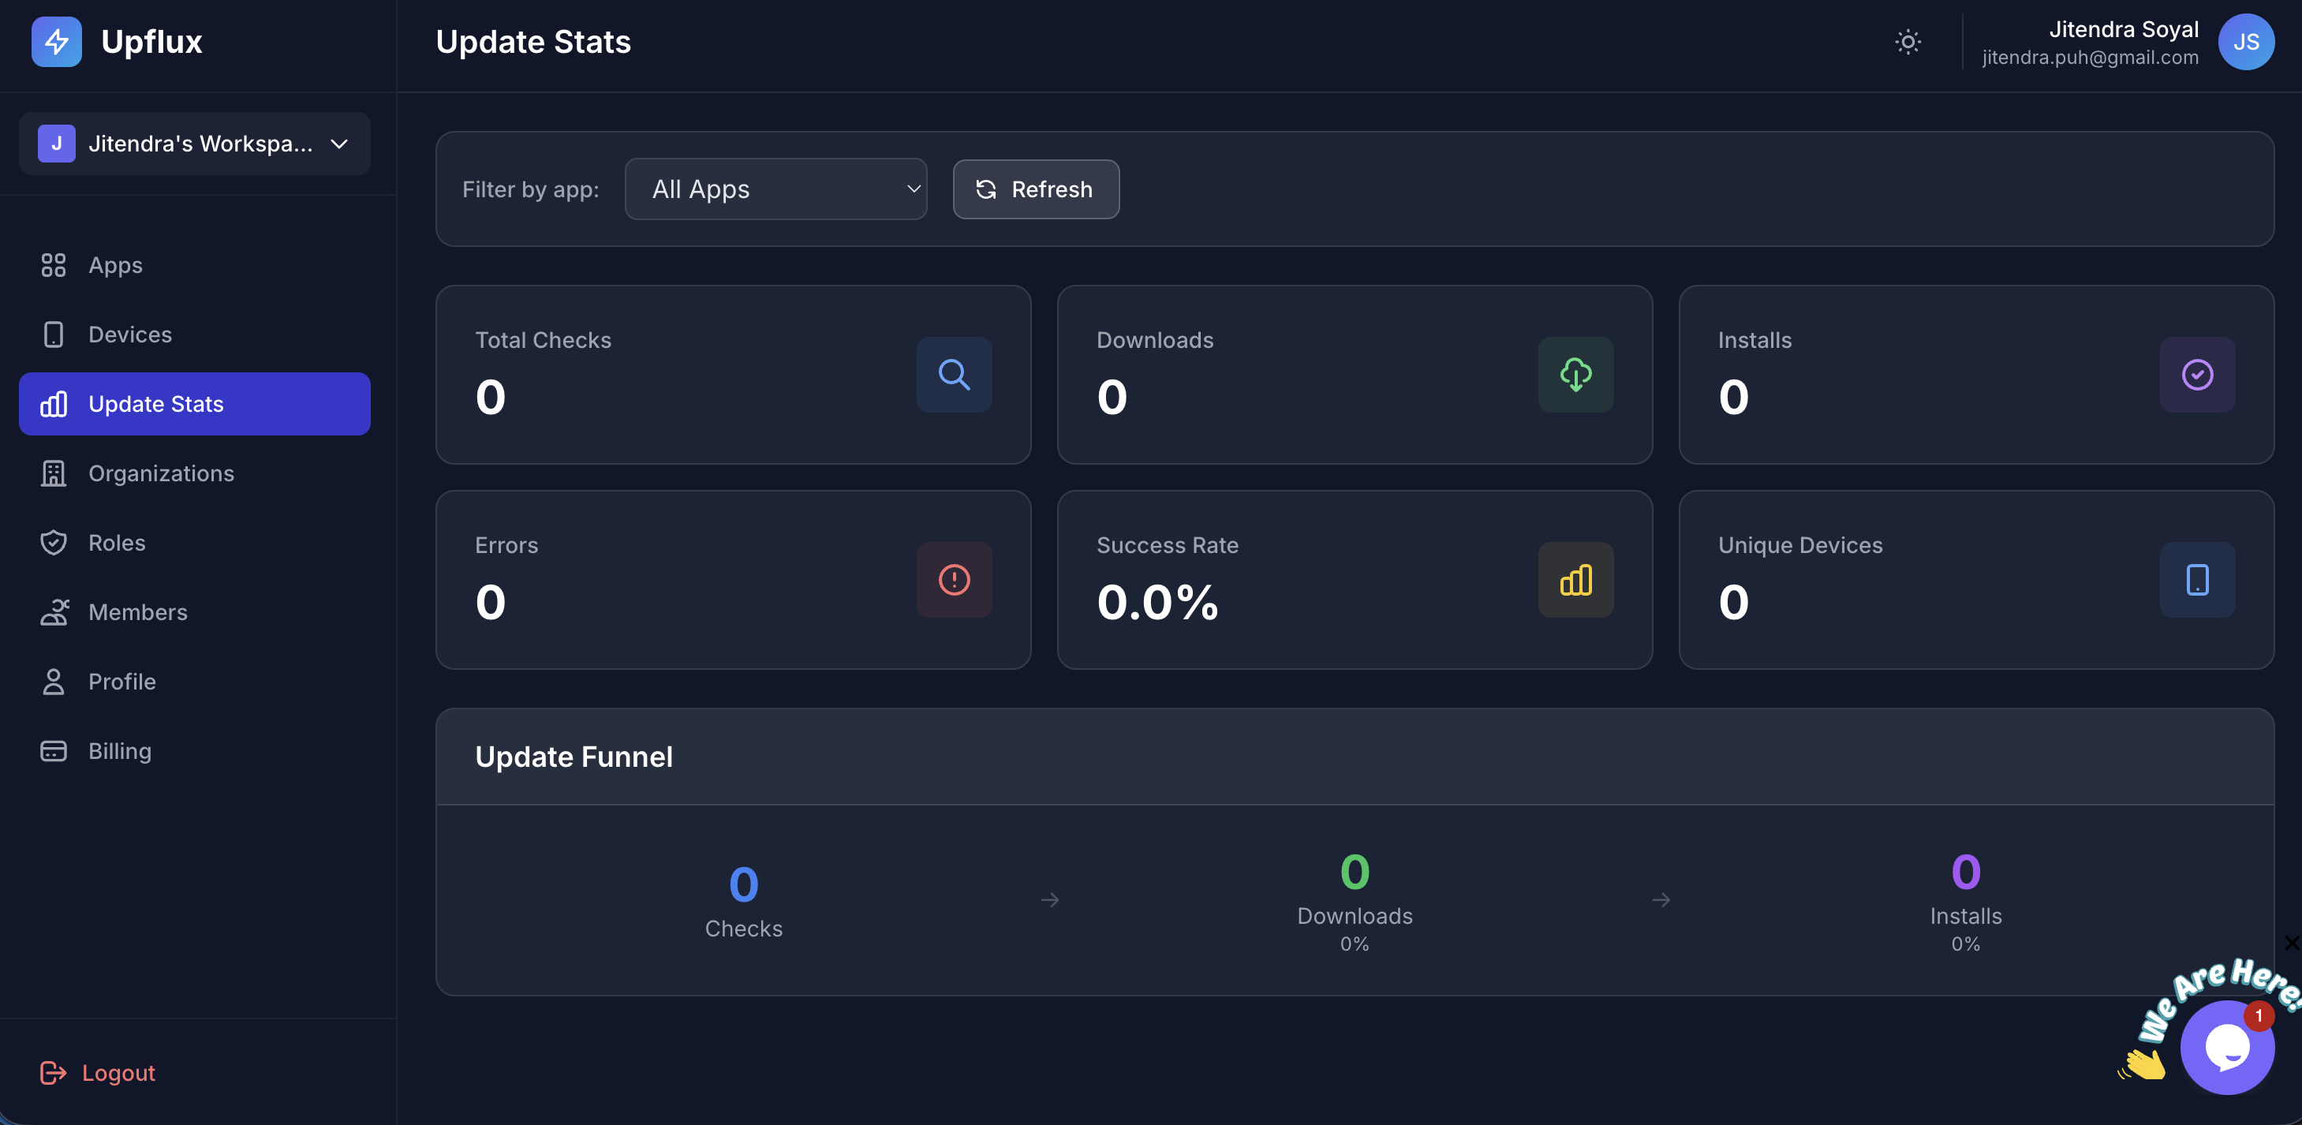Open the chat support bubble

coord(2226,1047)
